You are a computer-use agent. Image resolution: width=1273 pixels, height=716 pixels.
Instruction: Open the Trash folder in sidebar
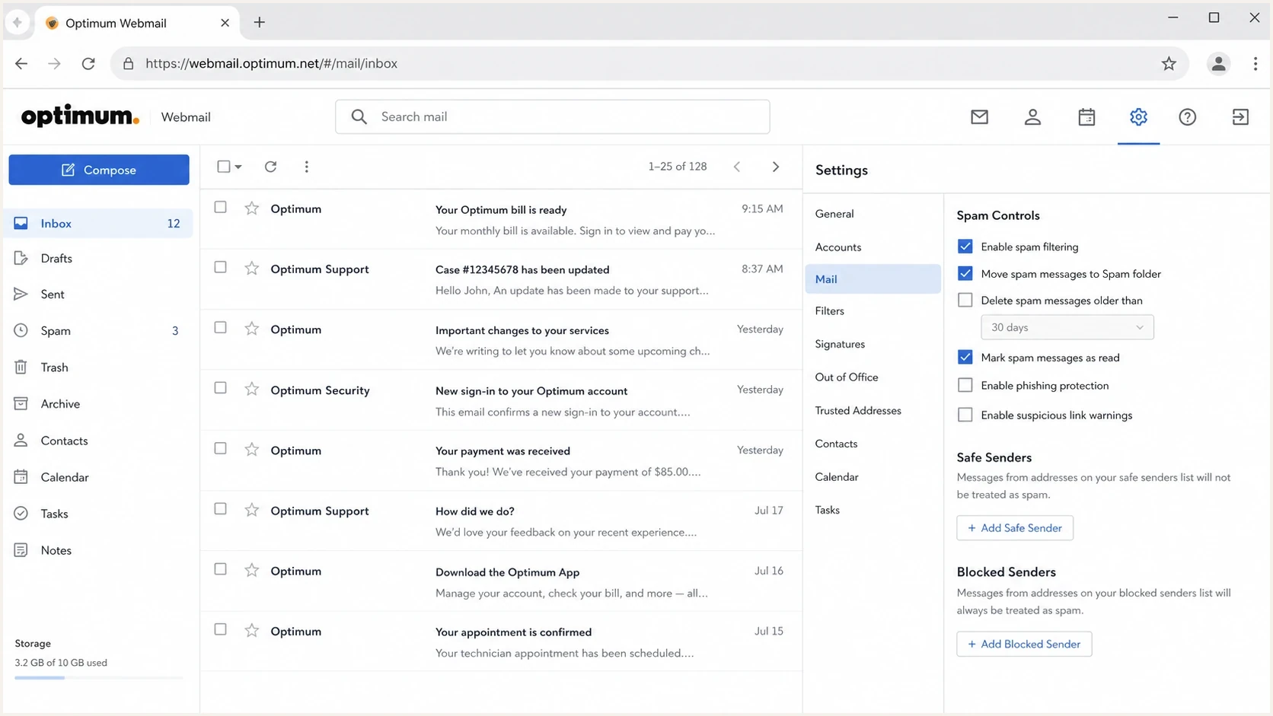click(x=99, y=368)
